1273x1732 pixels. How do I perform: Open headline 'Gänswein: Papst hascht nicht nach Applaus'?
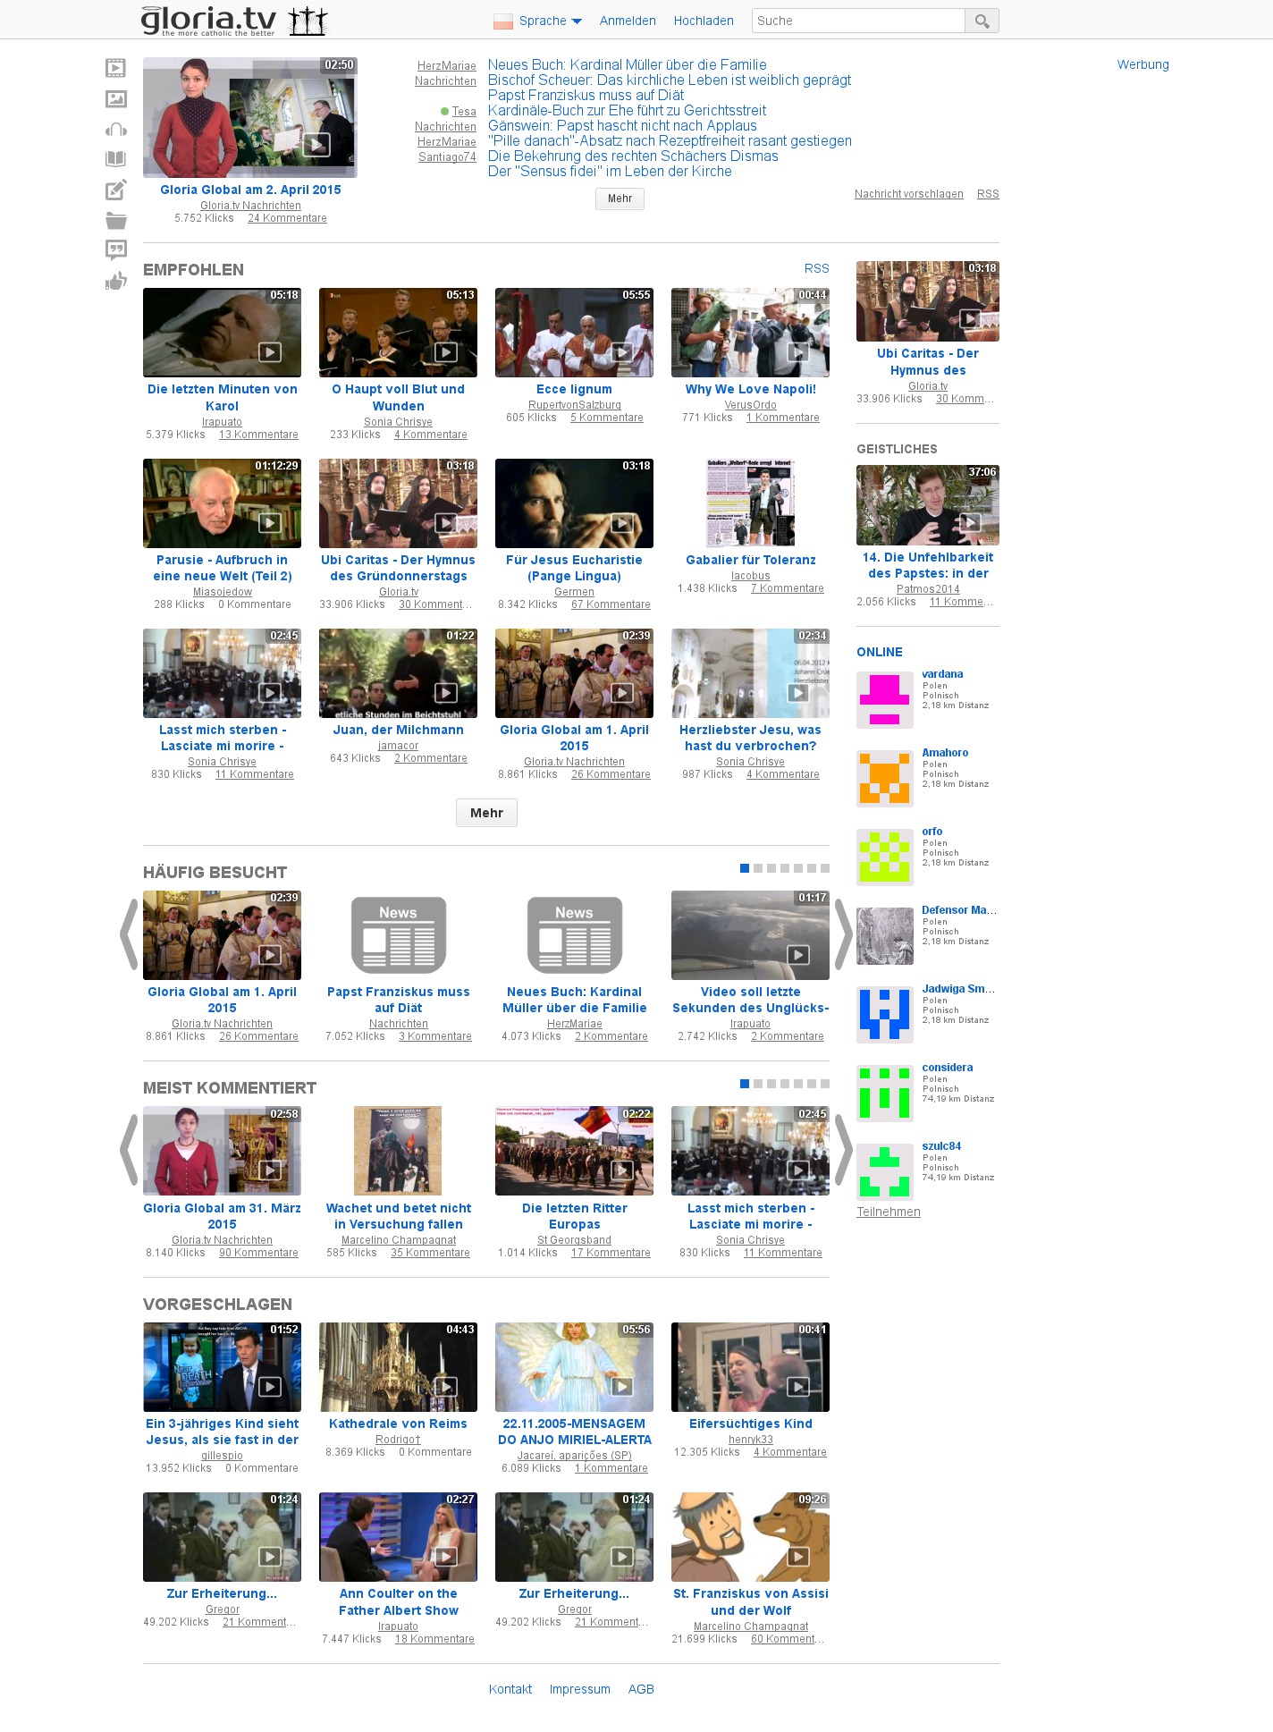click(622, 126)
